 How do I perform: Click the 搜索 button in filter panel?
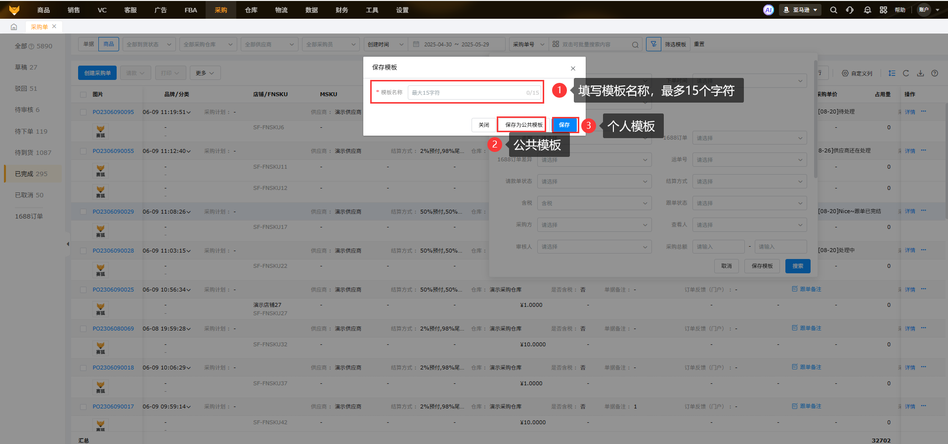[798, 266]
